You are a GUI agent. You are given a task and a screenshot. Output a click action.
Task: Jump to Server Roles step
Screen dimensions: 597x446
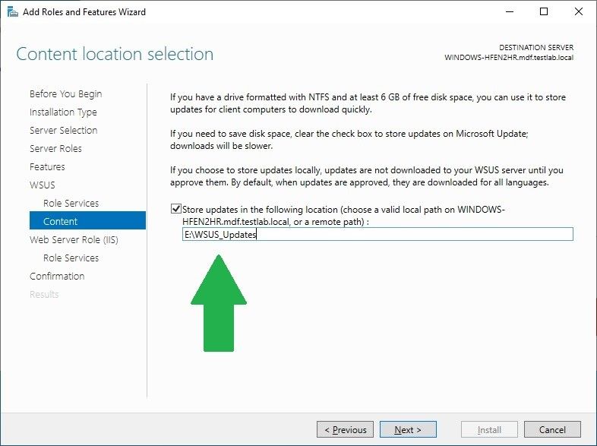coord(55,148)
